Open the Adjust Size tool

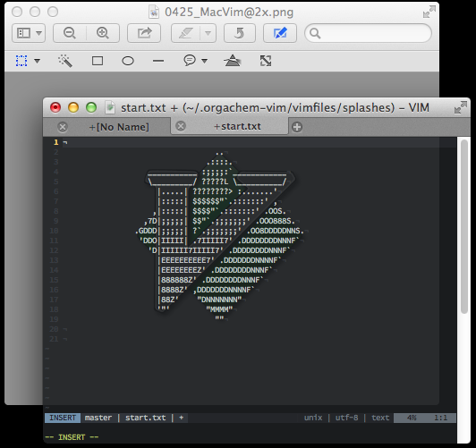[x=266, y=61]
